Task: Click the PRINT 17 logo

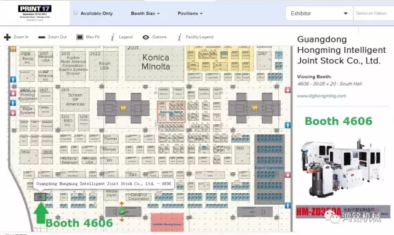Action: 34,13
